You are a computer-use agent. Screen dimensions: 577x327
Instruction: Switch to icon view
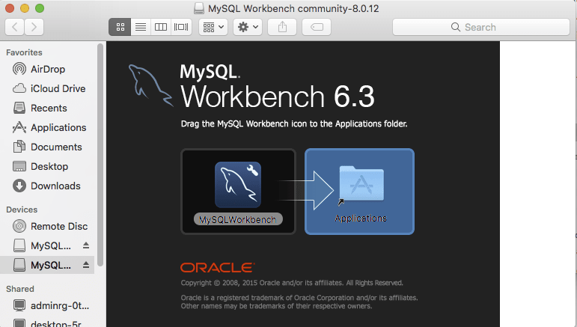coord(120,27)
